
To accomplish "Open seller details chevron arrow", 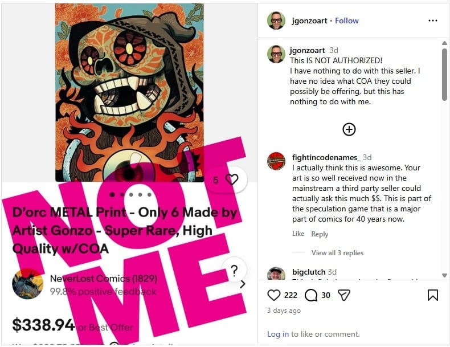I will tap(243, 284).
